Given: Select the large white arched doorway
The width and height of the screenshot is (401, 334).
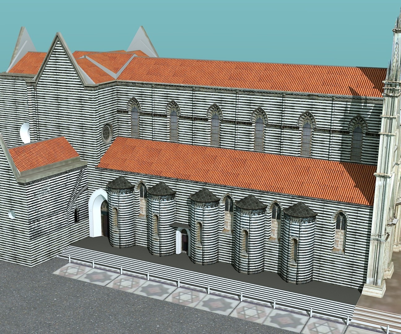Looking at the screenshot, I should coord(99,214).
